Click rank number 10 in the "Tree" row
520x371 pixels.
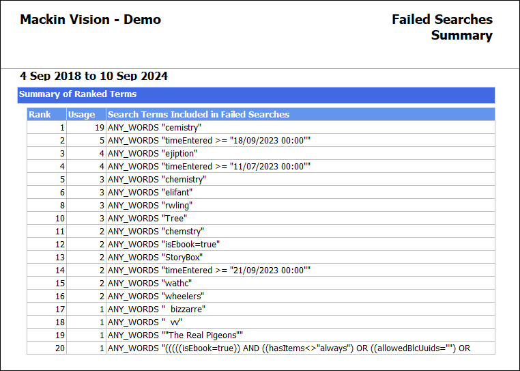[x=60, y=218]
